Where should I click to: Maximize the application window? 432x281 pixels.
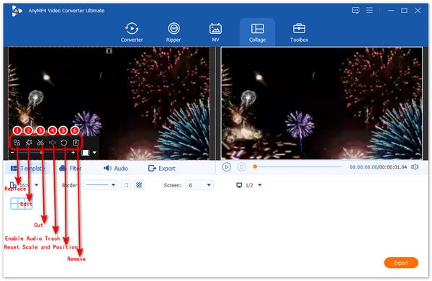pyautogui.click(x=404, y=11)
